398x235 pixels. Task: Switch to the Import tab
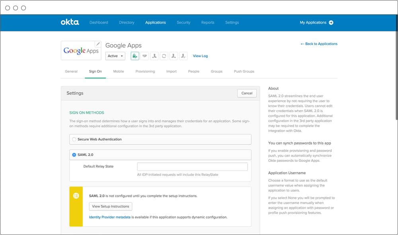click(x=171, y=72)
